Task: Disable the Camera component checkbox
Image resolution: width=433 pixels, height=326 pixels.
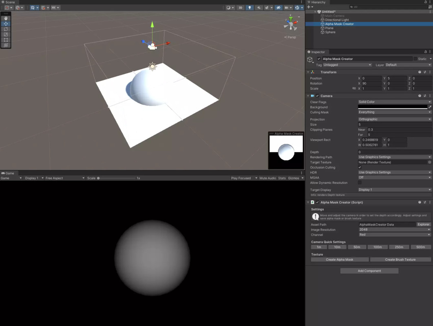Action: tap(317, 96)
